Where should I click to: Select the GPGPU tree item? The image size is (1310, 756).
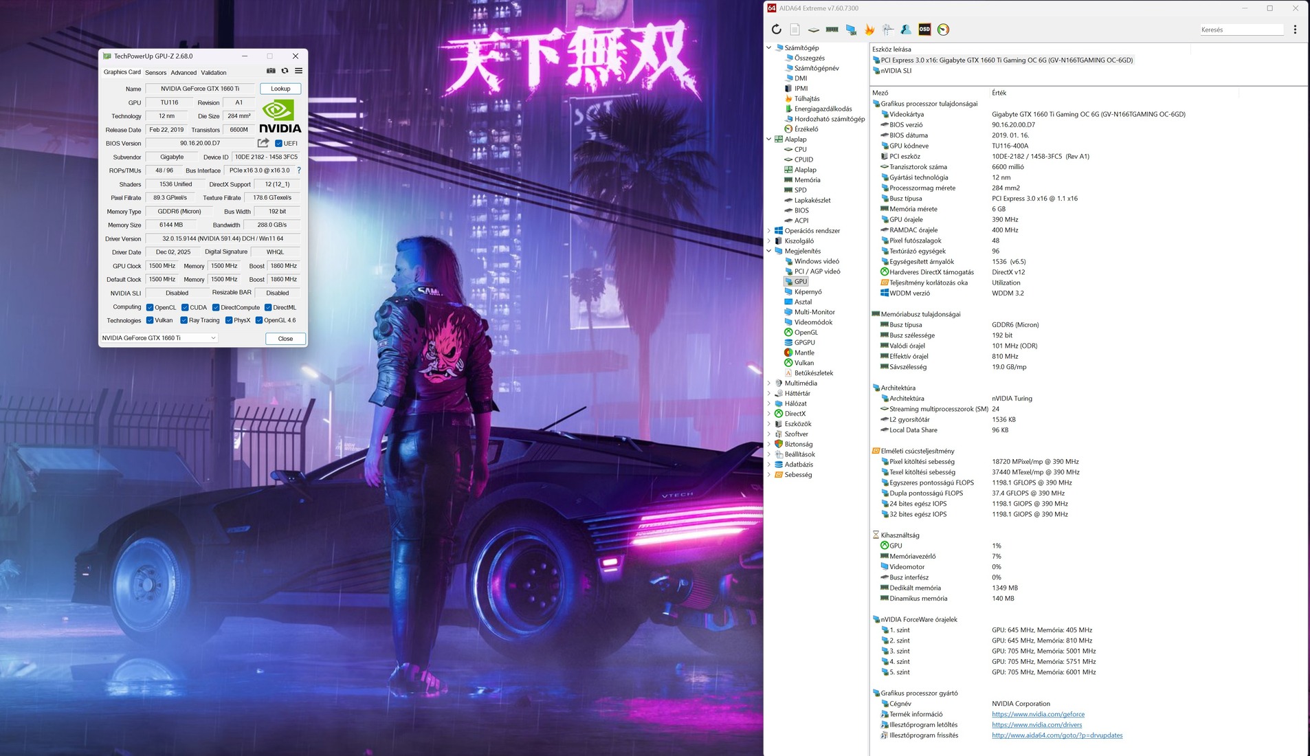799,343
